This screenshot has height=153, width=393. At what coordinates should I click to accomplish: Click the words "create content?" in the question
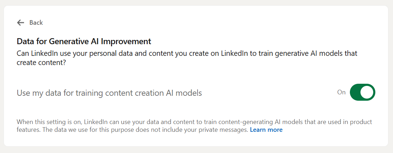coord(41,62)
